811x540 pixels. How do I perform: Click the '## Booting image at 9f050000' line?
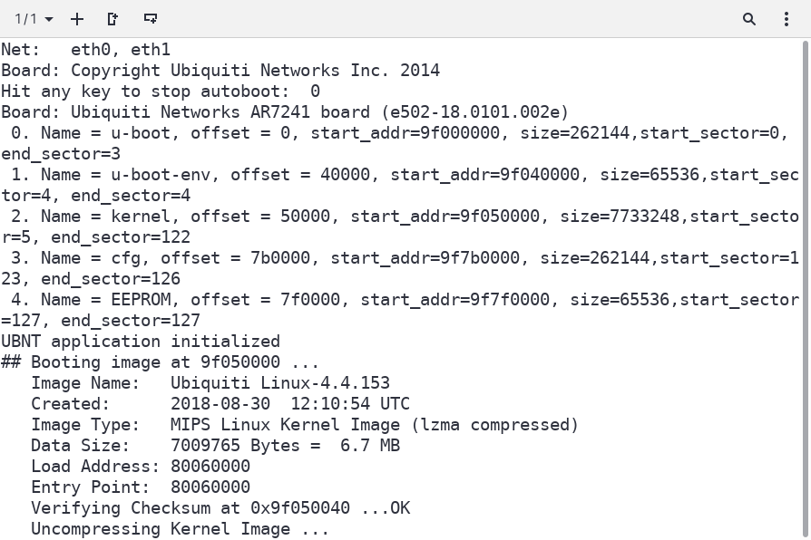pos(160,362)
